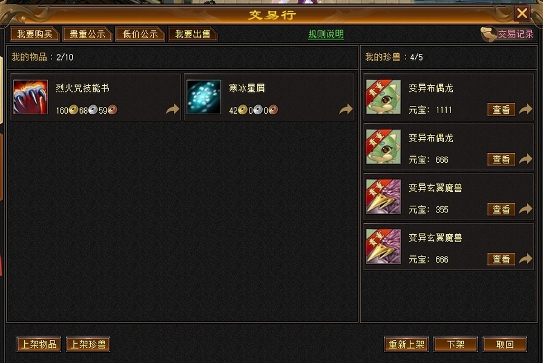Screen dimensions: 543x363
Task: Select the 我要出售 tab
Action: [193, 34]
